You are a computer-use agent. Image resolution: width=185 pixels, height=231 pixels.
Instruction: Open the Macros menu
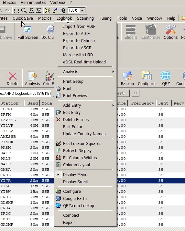coord(45,18)
